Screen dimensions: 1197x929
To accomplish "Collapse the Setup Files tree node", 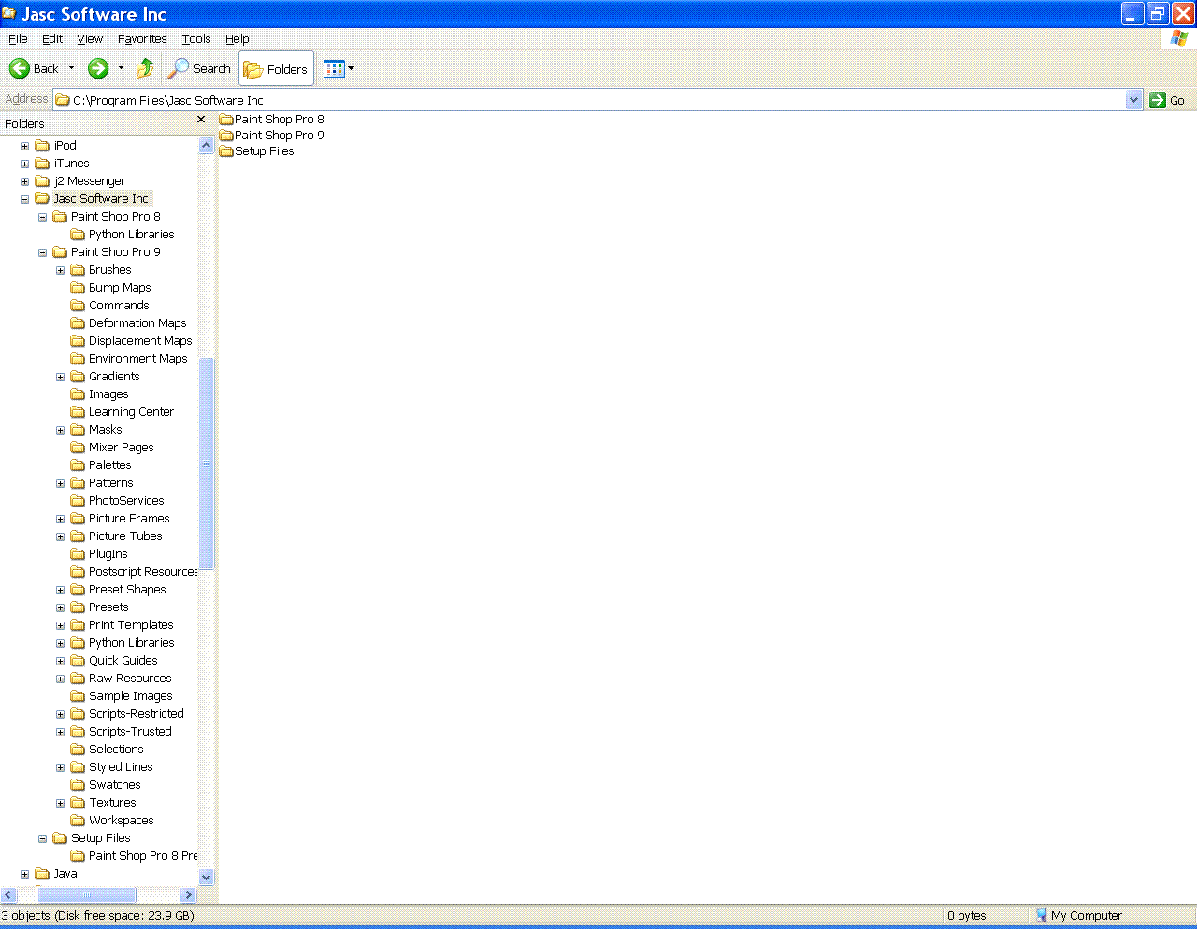I will click(x=43, y=838).
